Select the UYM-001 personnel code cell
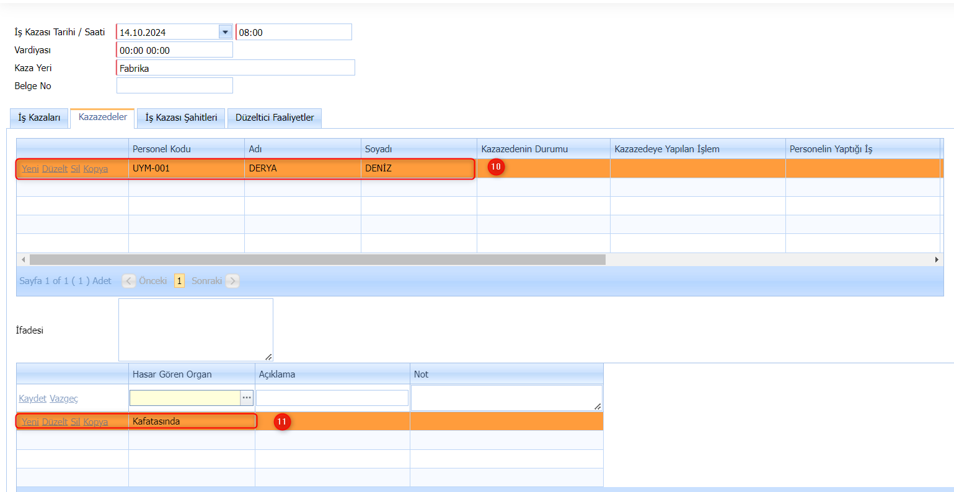Screen dimensions: 954x492 coord(187,168)
